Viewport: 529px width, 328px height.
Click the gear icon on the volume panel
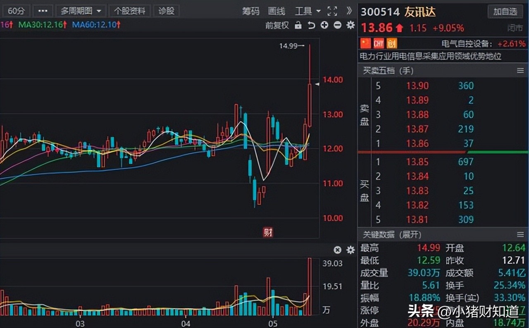point(350,250)
